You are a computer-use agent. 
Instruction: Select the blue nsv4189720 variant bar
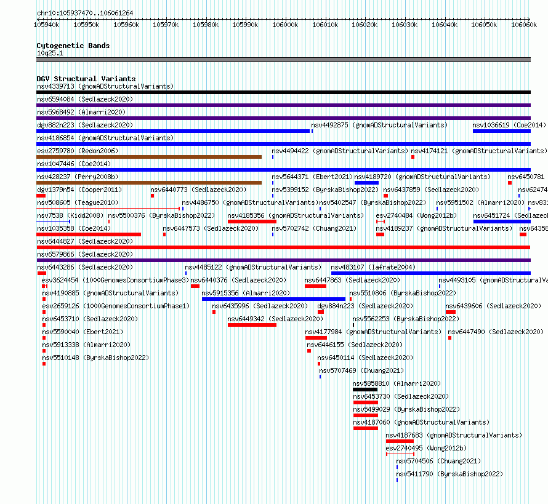366,183
